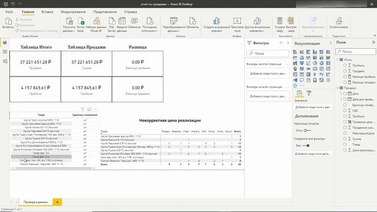This screenshot has width=377, height=212.
Task: Click the Undo arrow in title bar
Action: [13, 4]
